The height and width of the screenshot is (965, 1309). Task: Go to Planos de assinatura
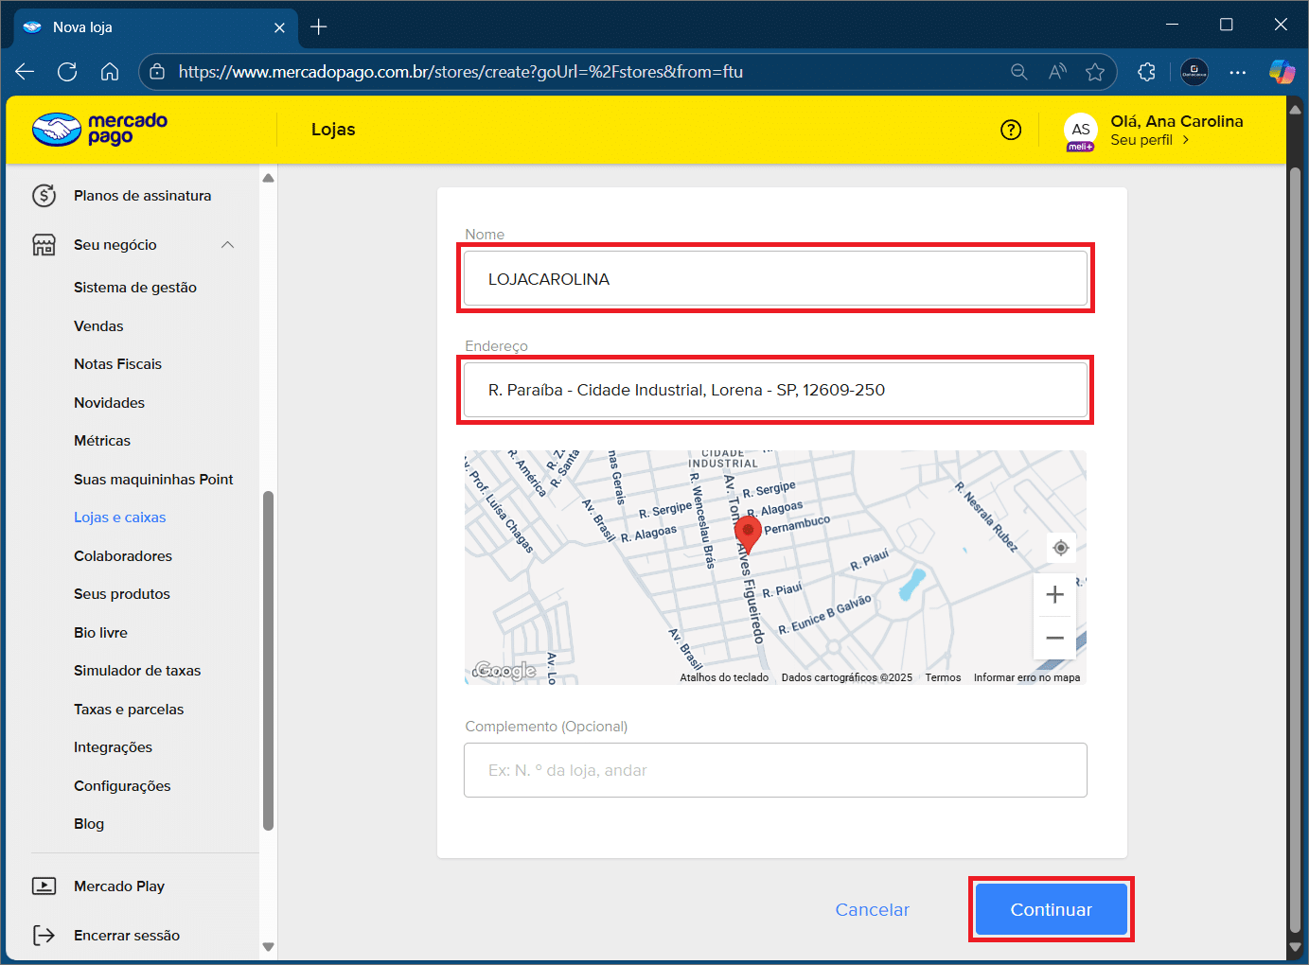pyautogui.click(x=142, y=196)
